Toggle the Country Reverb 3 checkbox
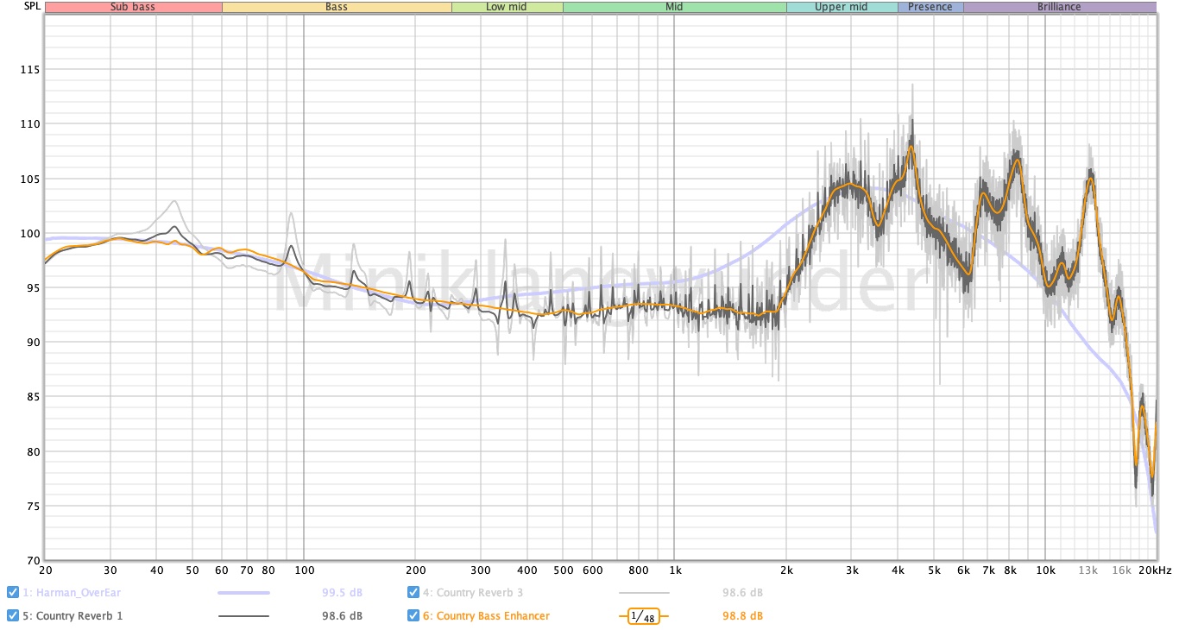1179x630 pixels. point(413,592)
